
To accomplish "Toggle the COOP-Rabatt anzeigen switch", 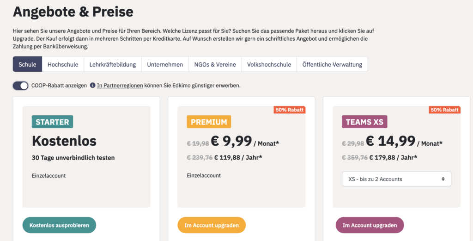I will (20, 86).
